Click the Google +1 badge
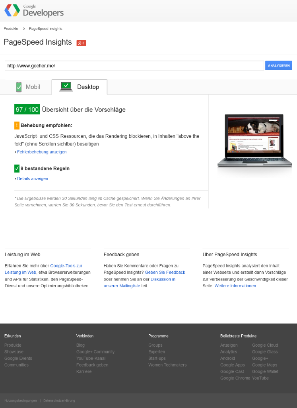 [x=81, y=43]
